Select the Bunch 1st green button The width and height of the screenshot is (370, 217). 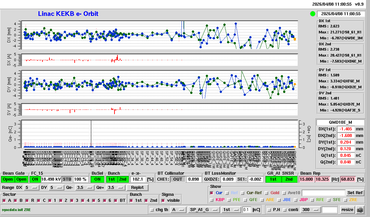coord(111,179)
